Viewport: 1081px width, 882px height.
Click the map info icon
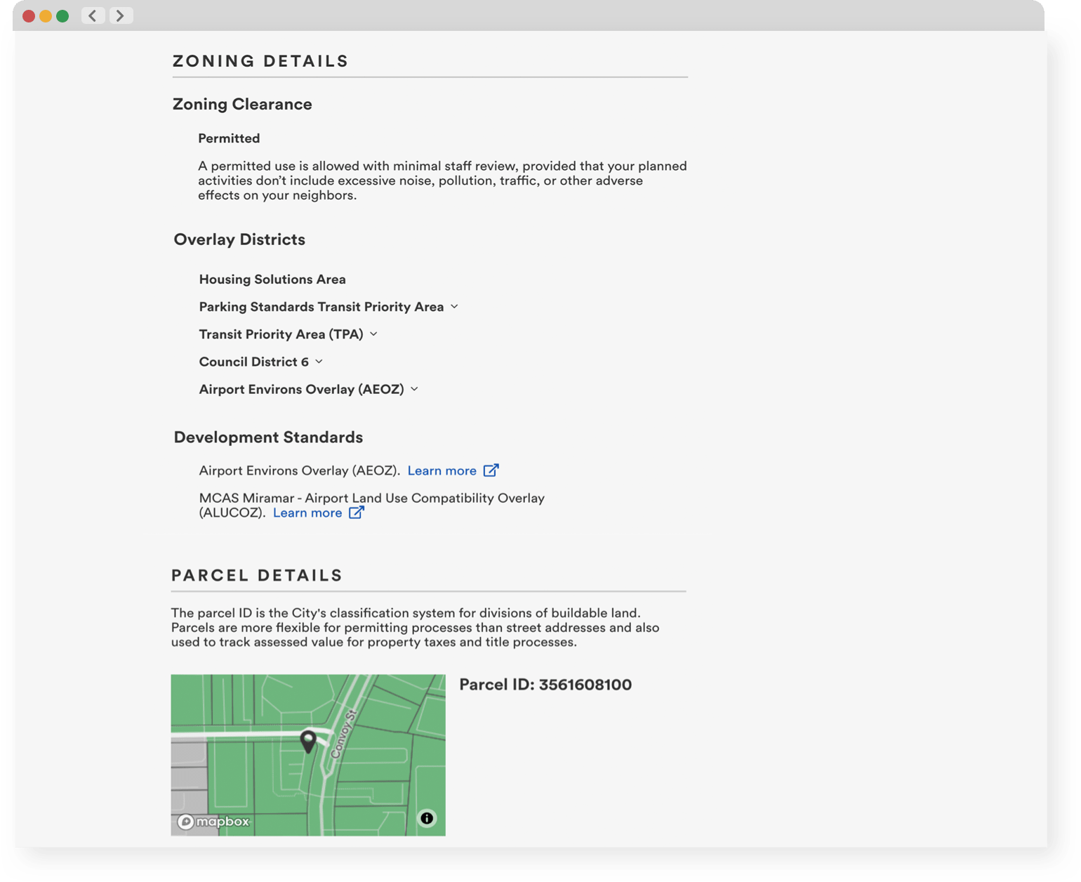pyautogui.click(x=427, y=818)
